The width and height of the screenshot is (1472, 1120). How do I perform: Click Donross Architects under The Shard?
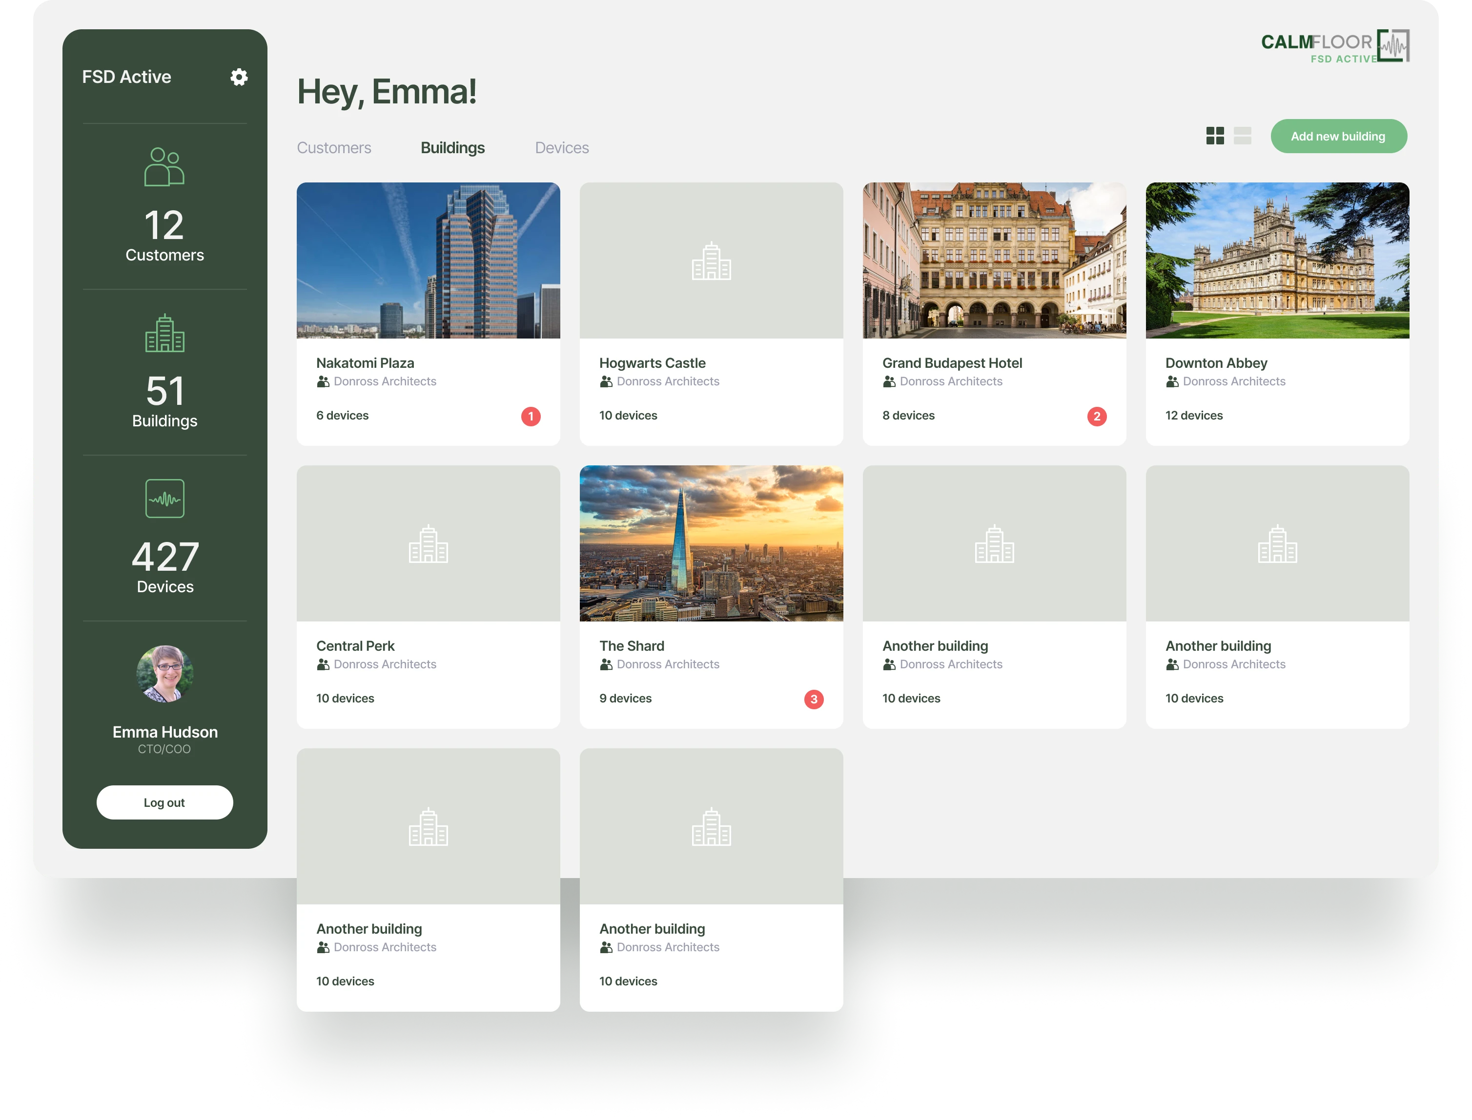tap(668, 664)
